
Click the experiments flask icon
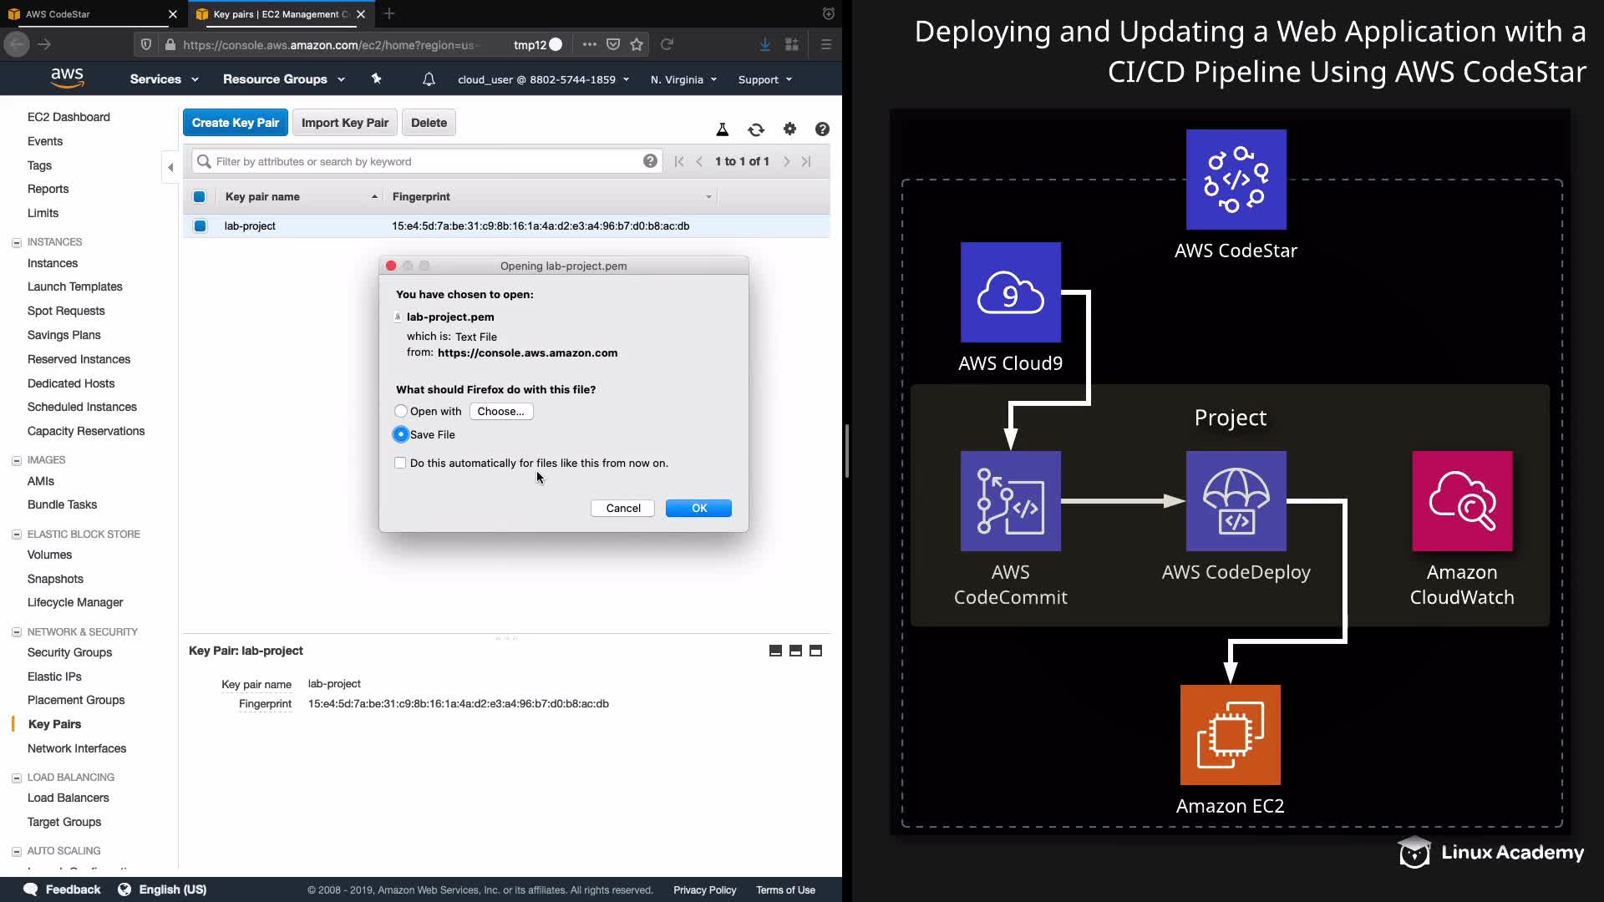point(723,129)
